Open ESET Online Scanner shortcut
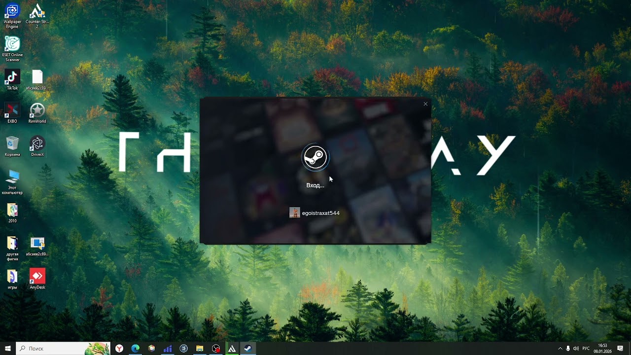Screen dimensions: 631x355 pos(12,49)
